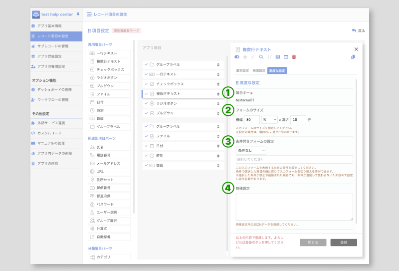The image size is (399, 271).
Task: Toggle the checkmark on the 時刻 app item
Action: [x=146, y=155]
